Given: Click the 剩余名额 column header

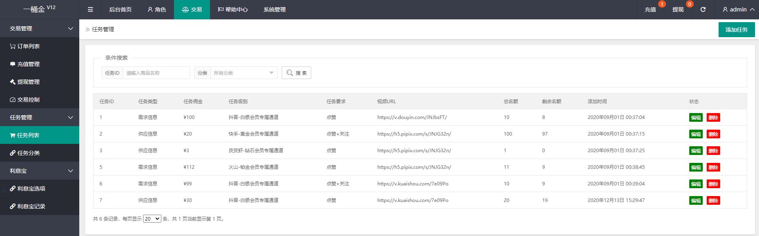Looking at the screenshot, I should point(552,102).
